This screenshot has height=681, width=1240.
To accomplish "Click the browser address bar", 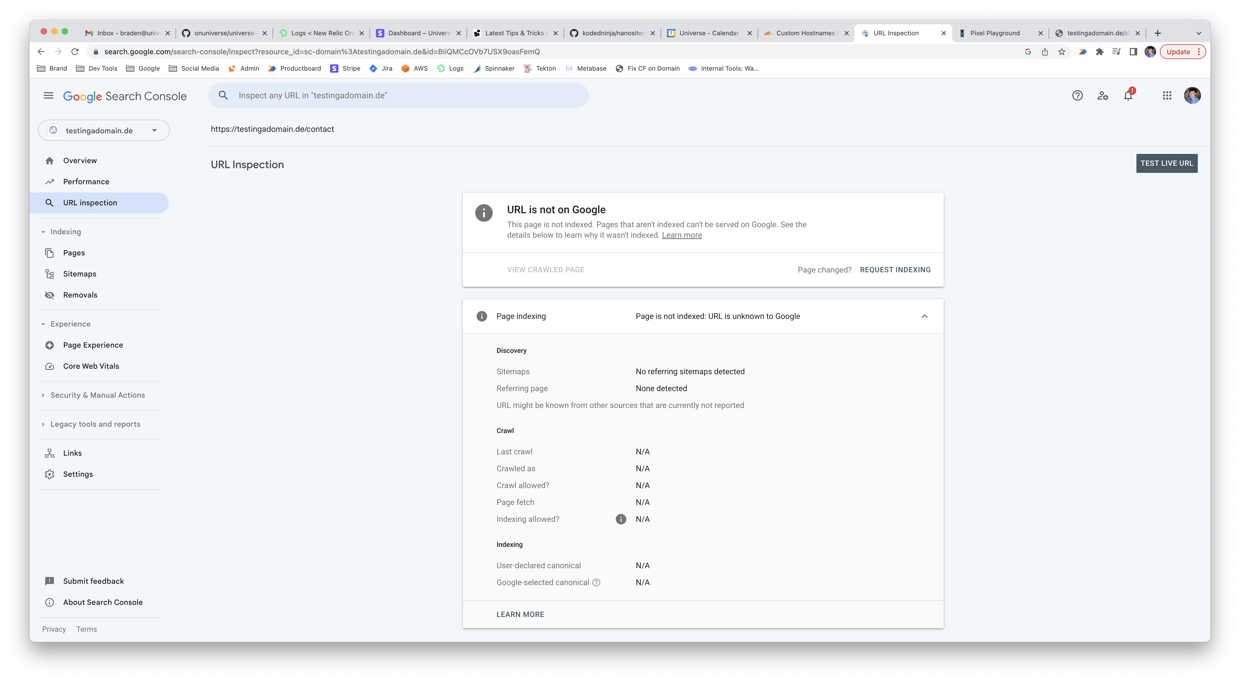I will (x=554, y=52).
